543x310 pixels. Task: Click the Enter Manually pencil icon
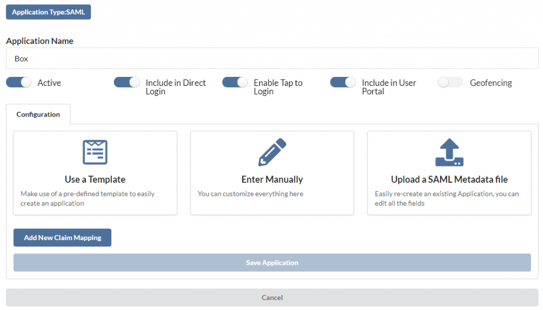(x=272, y=152)
